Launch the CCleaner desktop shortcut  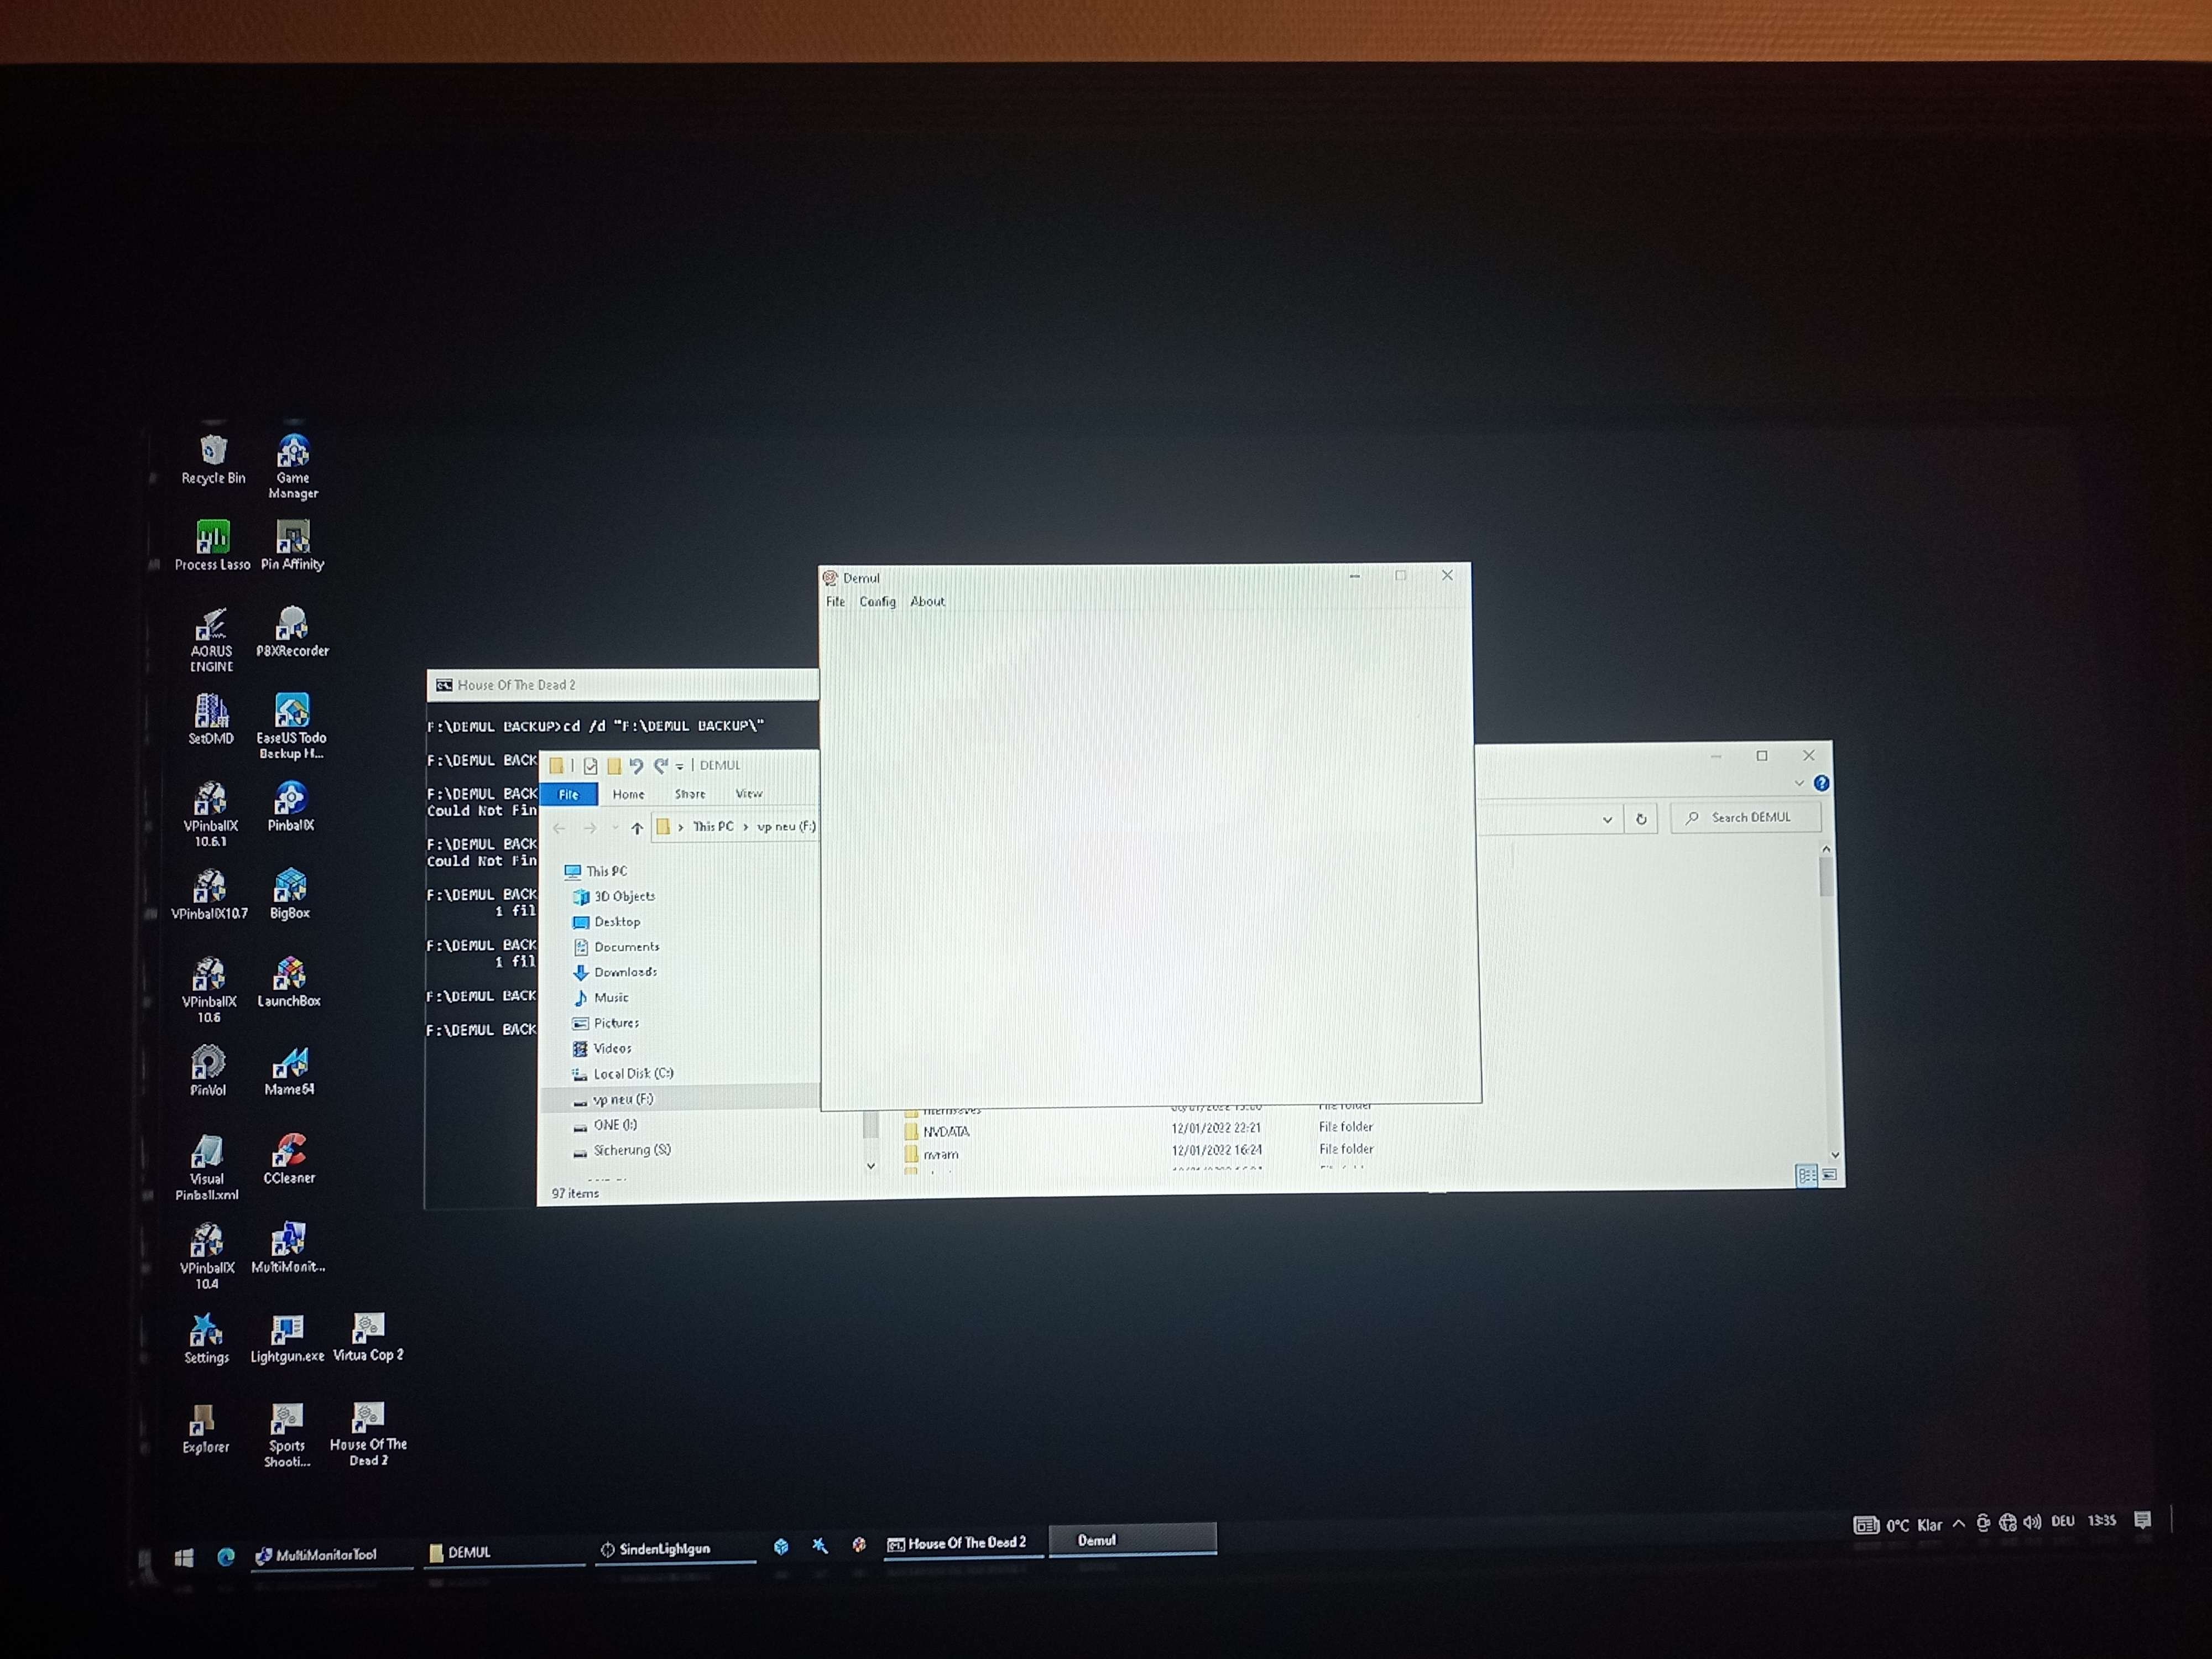[289, 1159]
